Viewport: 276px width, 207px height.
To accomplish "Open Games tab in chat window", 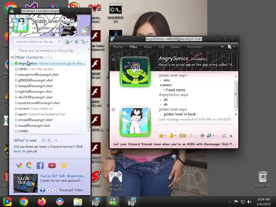I will pos(175,47).
